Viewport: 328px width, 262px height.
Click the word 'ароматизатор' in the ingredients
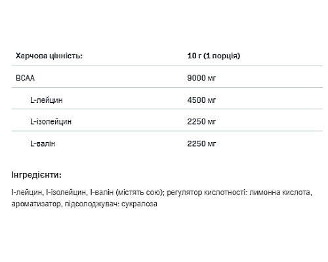tap(36, 204)
